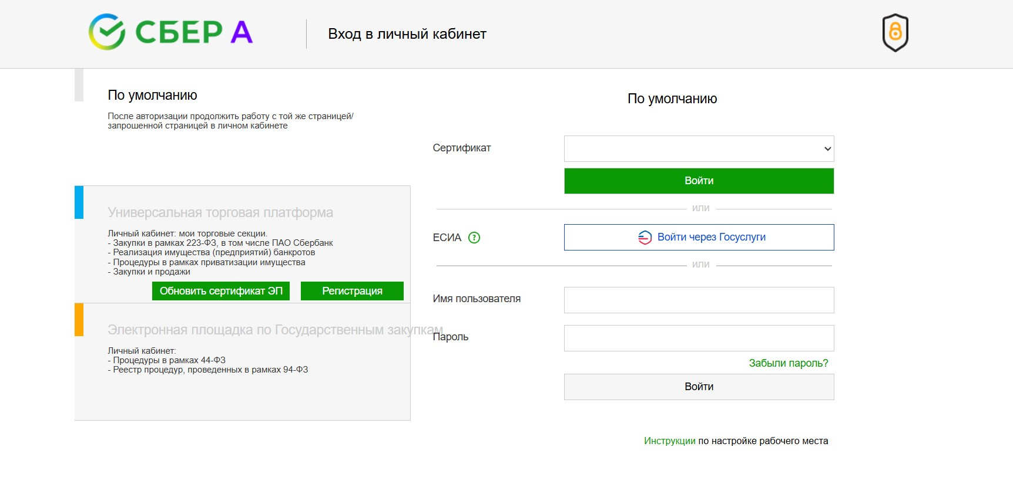Click the Sber A logo

pyautogui.click(x=170, y=32)
